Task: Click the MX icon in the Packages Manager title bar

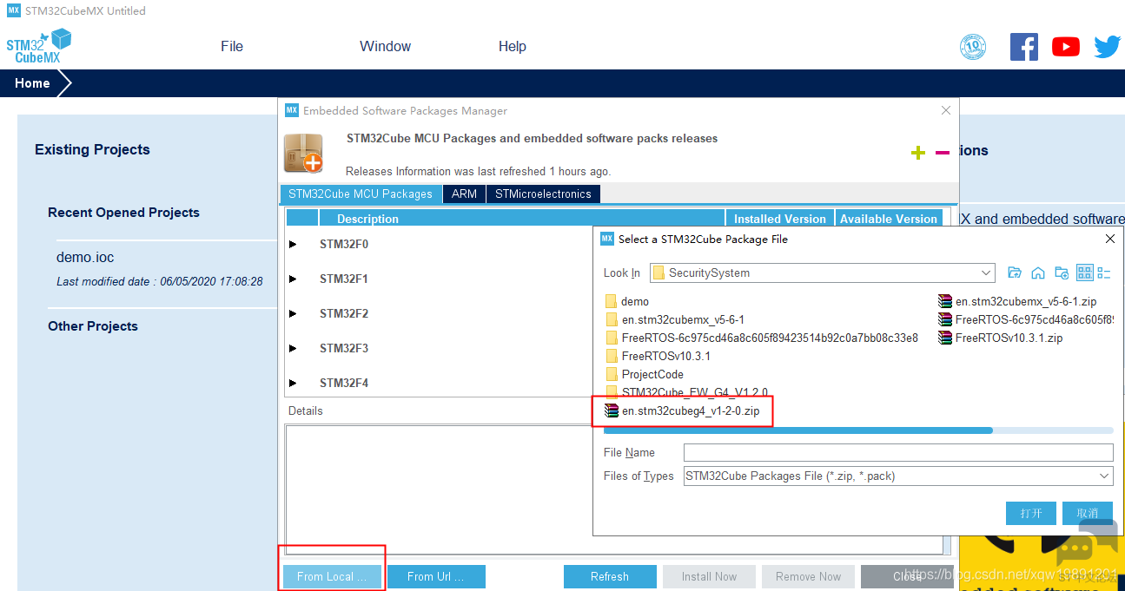Action: click(292, 110)
